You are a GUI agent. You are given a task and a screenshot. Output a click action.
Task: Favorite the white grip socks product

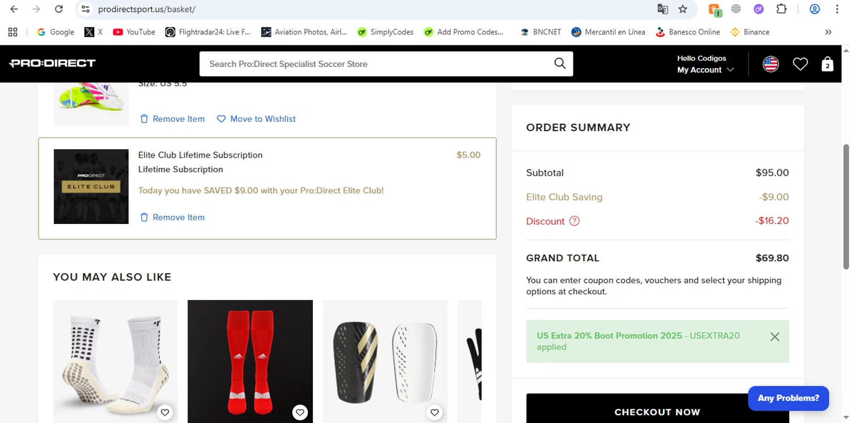click(x=165, y=412)
